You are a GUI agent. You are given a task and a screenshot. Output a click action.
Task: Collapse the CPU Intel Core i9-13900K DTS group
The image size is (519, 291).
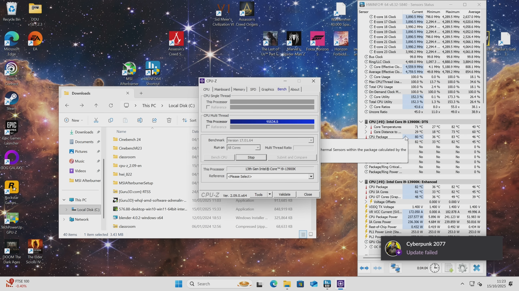(x=361, y=122)
